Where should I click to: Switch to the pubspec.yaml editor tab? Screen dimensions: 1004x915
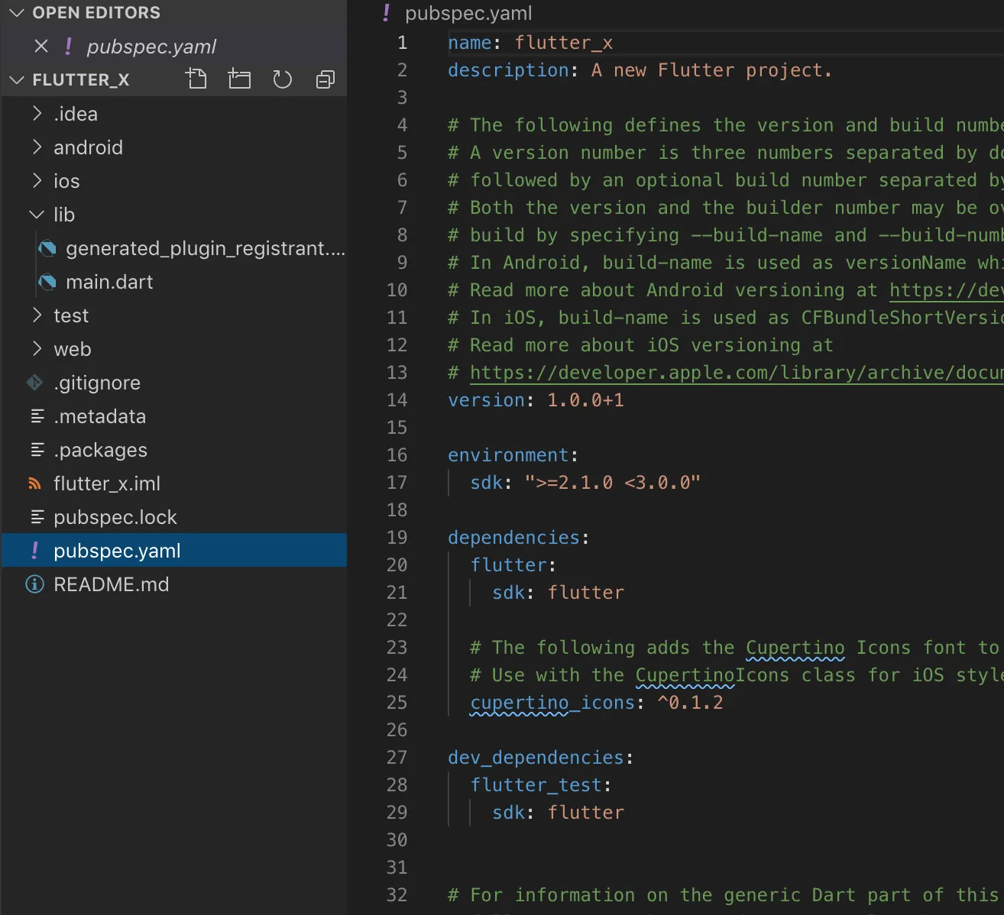pos(468,13)
